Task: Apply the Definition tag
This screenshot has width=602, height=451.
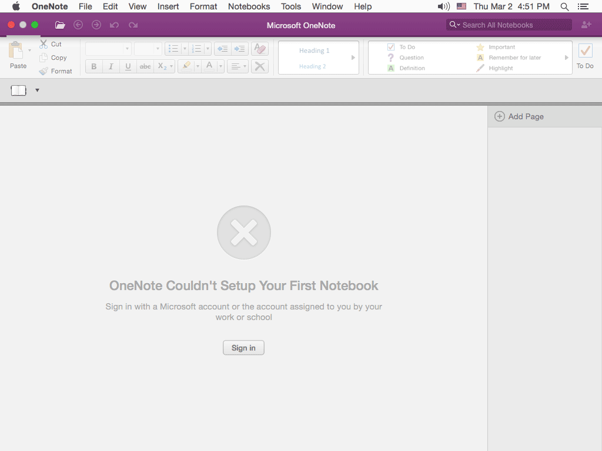Action: coord(406,68)
